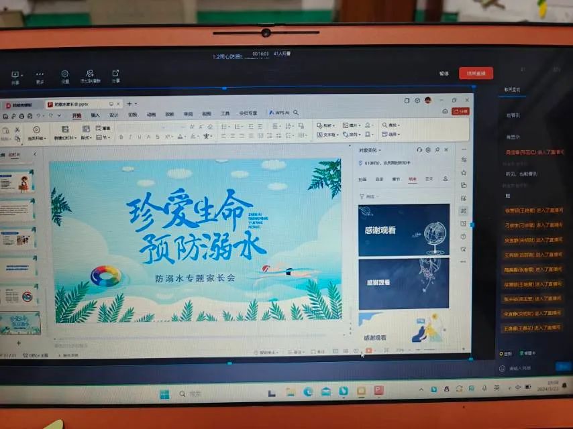
Task: Choose the dark blue floral 感谢观看 template
Action: (x=404, y=284)
